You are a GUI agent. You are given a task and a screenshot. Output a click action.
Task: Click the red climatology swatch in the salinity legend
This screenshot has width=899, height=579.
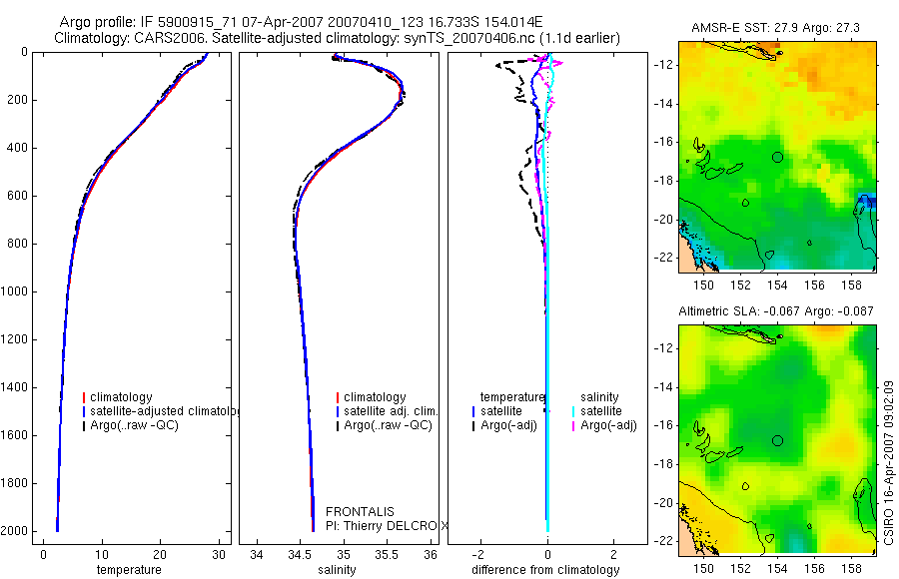click(338, 397)
